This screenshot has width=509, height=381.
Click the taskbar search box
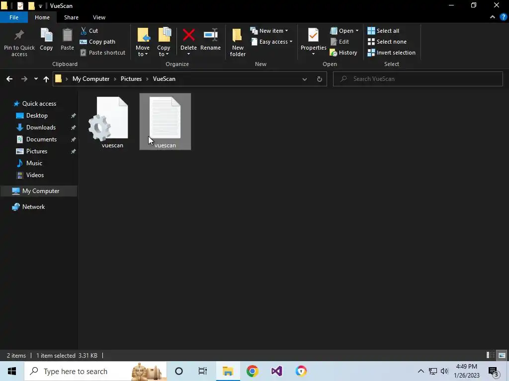click(95, 371)
